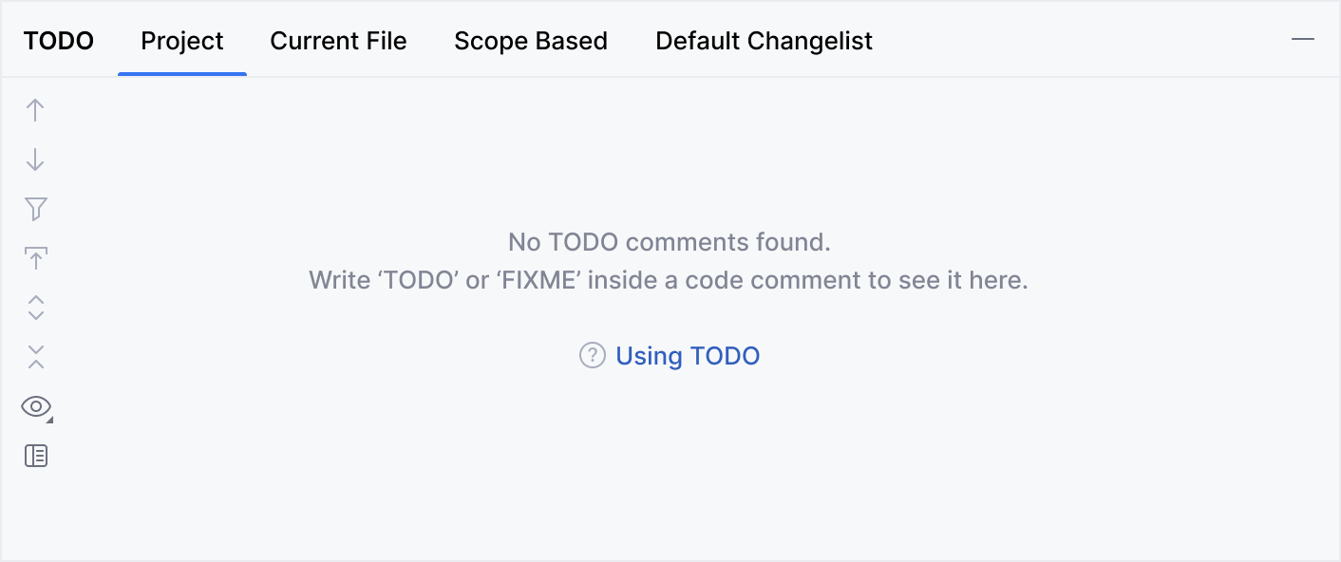
Task: Switch to the Project tab
Action: [182, 42]
